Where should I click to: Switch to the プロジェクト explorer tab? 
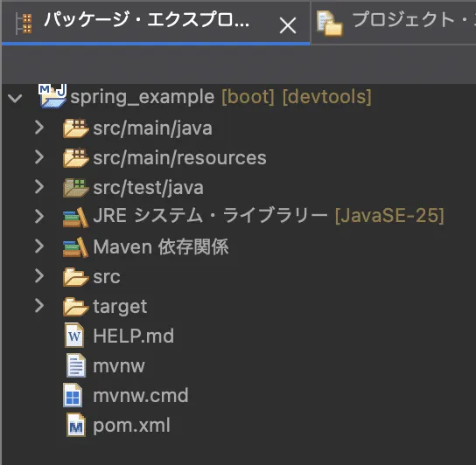tap(394, 23)
